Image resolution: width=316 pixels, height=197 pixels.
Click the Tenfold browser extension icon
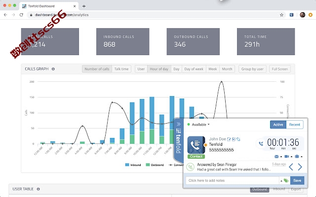click(291, 15)
